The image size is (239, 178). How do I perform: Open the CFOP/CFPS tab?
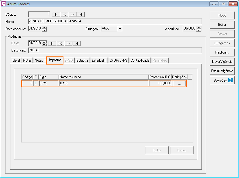coord(118,60)
